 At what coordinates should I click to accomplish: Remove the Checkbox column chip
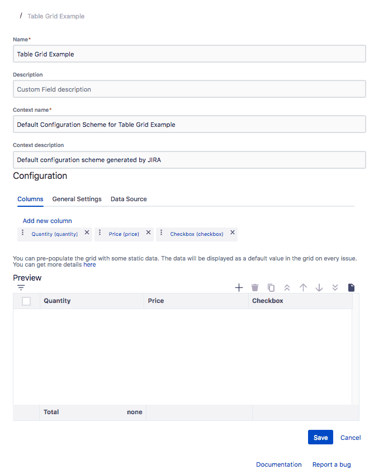pyautogui.click(x=233, y=233)
